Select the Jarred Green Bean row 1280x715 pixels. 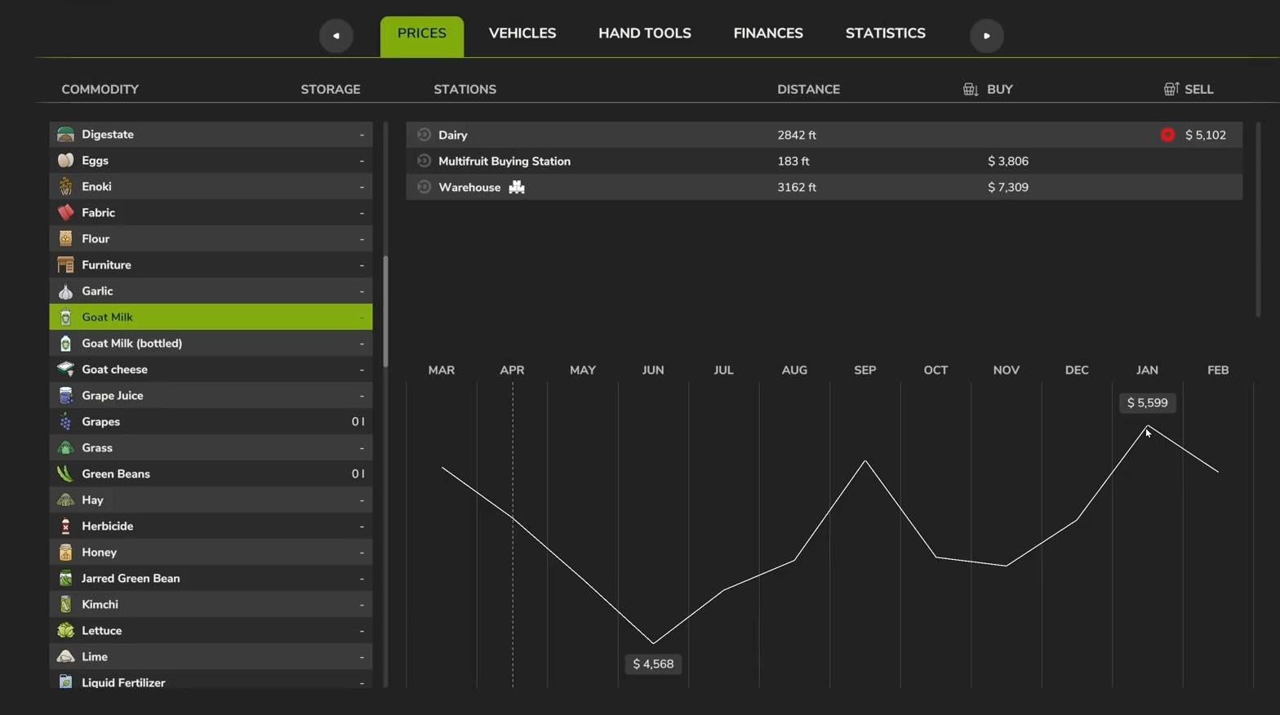[x=211, y=579]
